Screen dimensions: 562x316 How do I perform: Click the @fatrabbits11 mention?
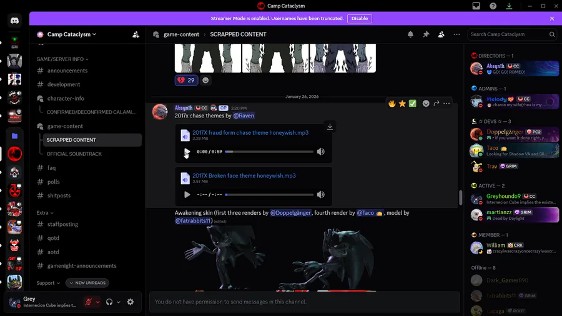pos(193,220)
